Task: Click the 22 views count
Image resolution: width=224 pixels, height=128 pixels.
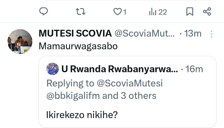Action: pyautogui.click(x=162, y=12)
